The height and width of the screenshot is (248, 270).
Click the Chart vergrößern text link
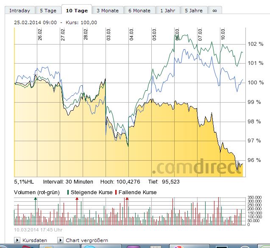[x=87, y=240]
